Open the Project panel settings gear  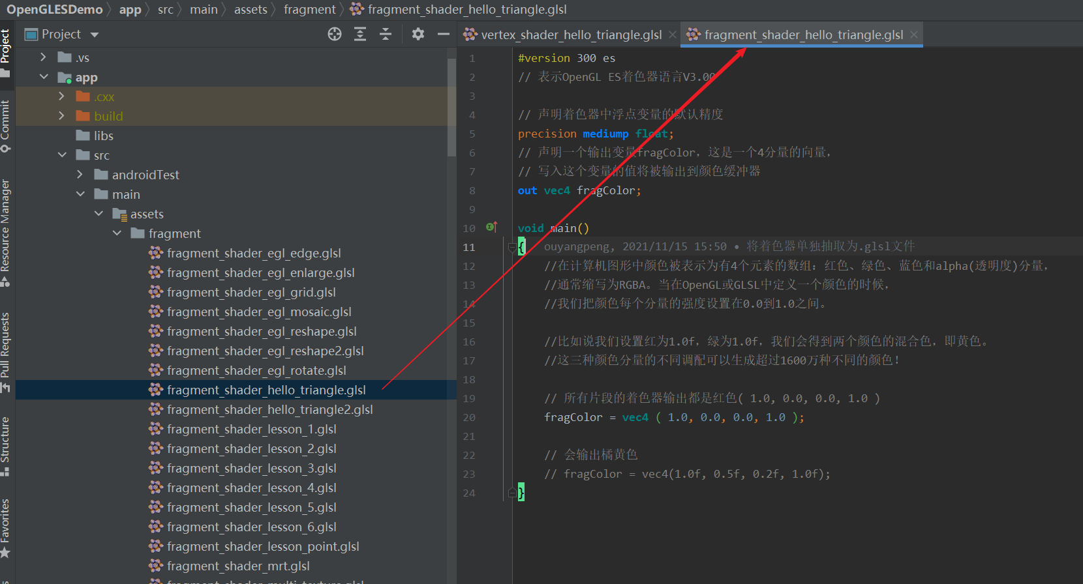pyautogui.click(x=418, y=34)
